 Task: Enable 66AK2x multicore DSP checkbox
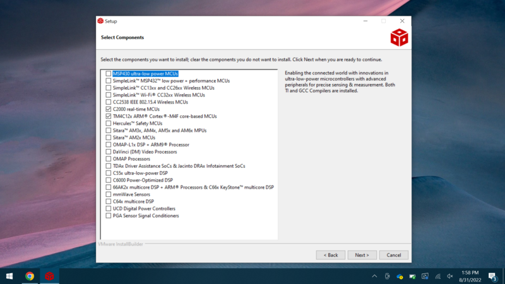click(x=108, y=187)
